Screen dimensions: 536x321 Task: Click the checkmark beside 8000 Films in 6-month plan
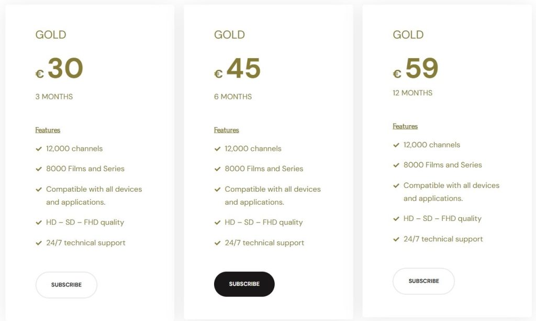point(217,169)
